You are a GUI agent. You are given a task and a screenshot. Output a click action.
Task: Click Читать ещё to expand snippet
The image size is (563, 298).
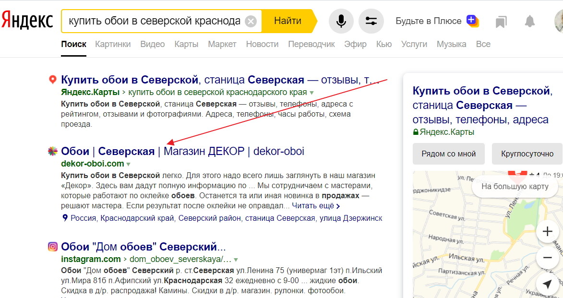(x=316, y=206)
